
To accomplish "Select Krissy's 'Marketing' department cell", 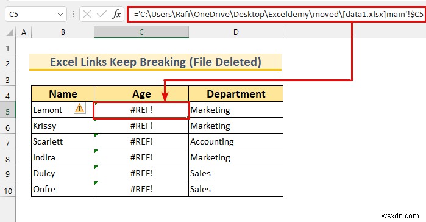I will (x=236, y=125).
